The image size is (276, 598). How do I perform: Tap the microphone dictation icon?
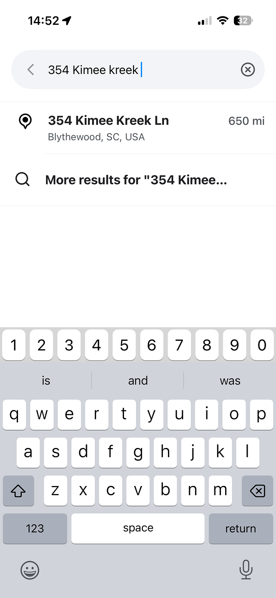(246, 570)
